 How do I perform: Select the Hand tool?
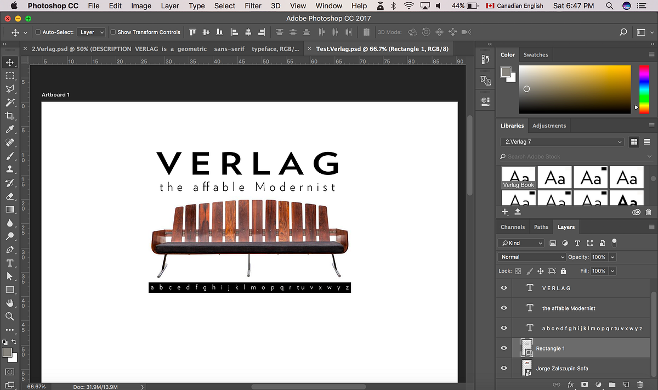[10, 303]
